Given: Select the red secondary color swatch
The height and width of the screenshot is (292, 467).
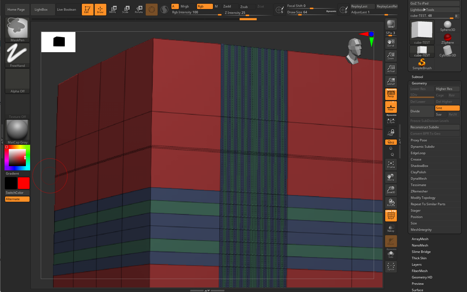Looking at the screenshot, I should click(24, 183).
